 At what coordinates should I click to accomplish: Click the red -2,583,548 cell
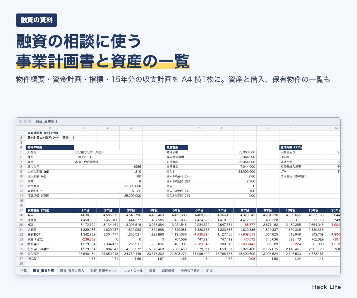[199, 244]
